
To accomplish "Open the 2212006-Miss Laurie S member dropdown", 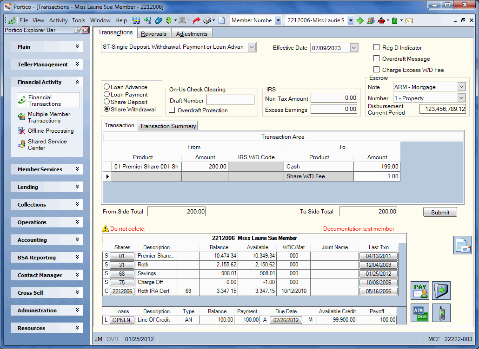I will tap(351, 20).
